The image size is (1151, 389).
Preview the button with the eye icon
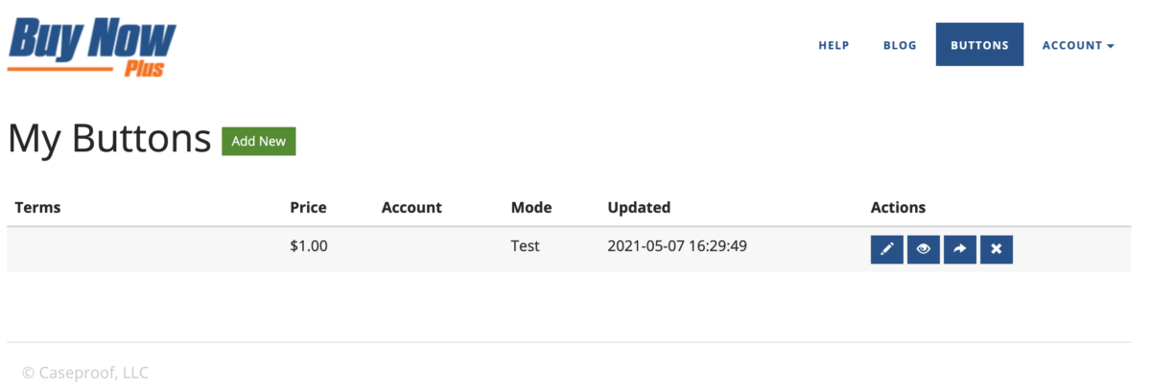(924, 249)
